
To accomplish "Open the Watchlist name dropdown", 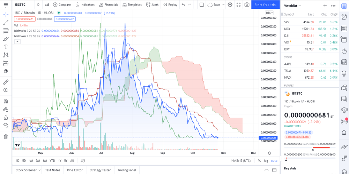I will pos(292,6).
